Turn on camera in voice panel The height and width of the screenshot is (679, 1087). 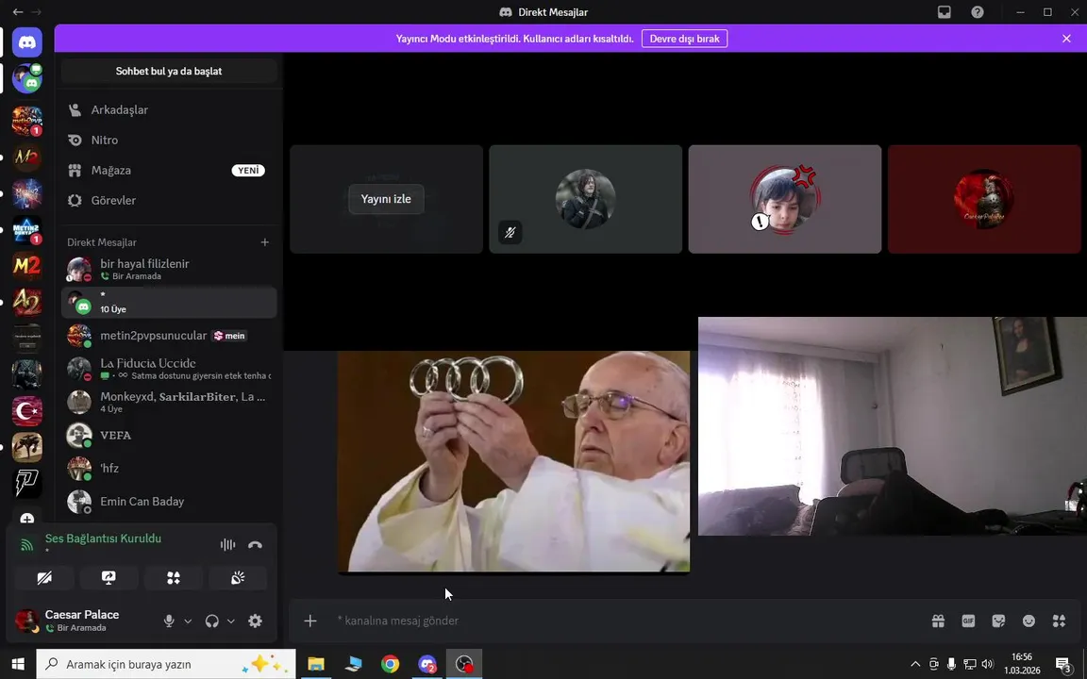point(44,578)
